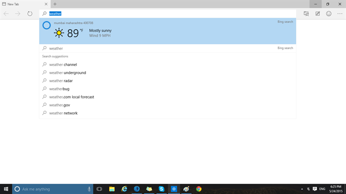This screenshot has height=194, width=346.
Task: Click search icon beside 'weather.gov'
Action: tap(44, 105)
